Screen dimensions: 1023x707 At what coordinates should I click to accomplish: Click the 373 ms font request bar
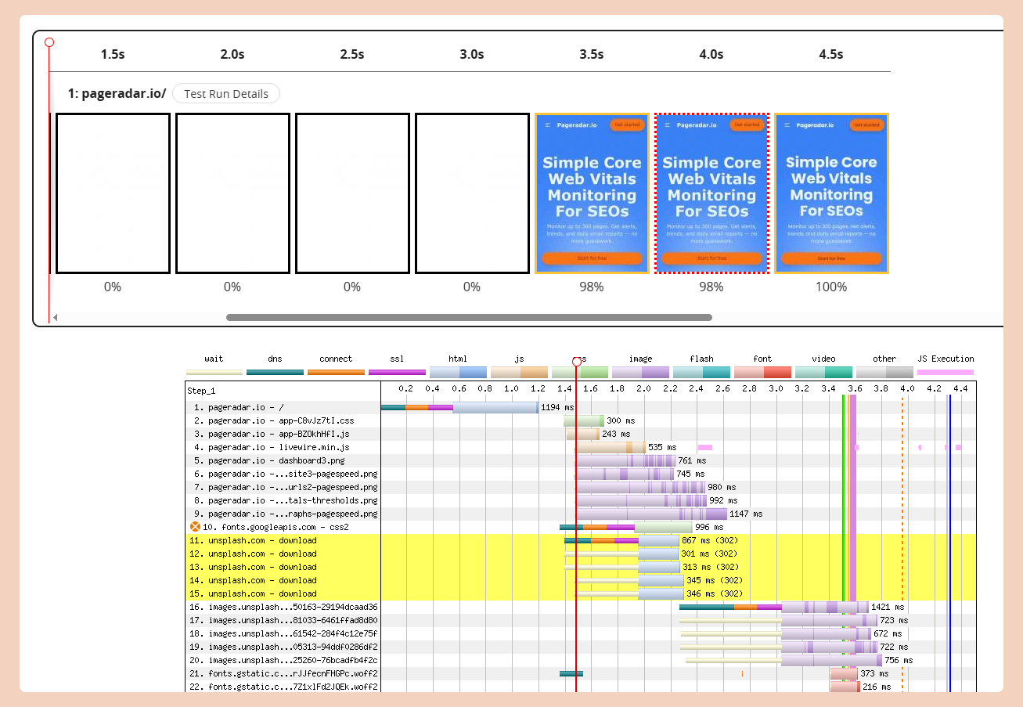844,674
